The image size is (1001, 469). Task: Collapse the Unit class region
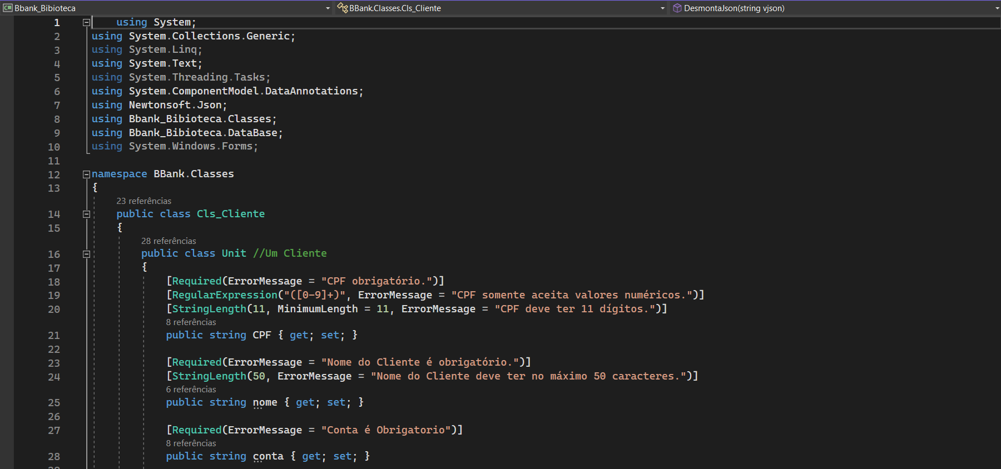[86, 255]
